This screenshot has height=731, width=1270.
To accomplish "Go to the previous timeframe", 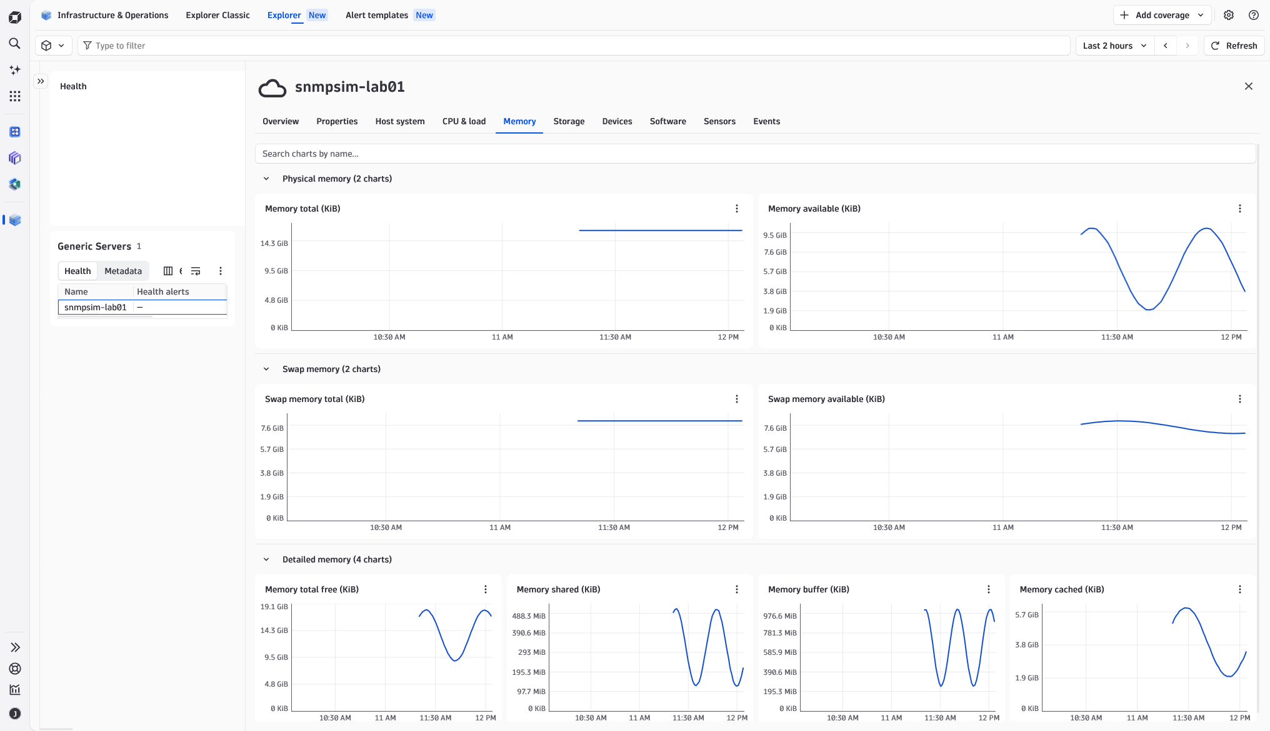I will pyautogui.click(x=1166, y=46).
